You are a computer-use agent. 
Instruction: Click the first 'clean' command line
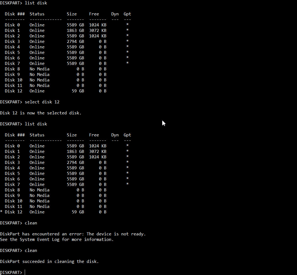pyautogui.click(x=19, y=223)
